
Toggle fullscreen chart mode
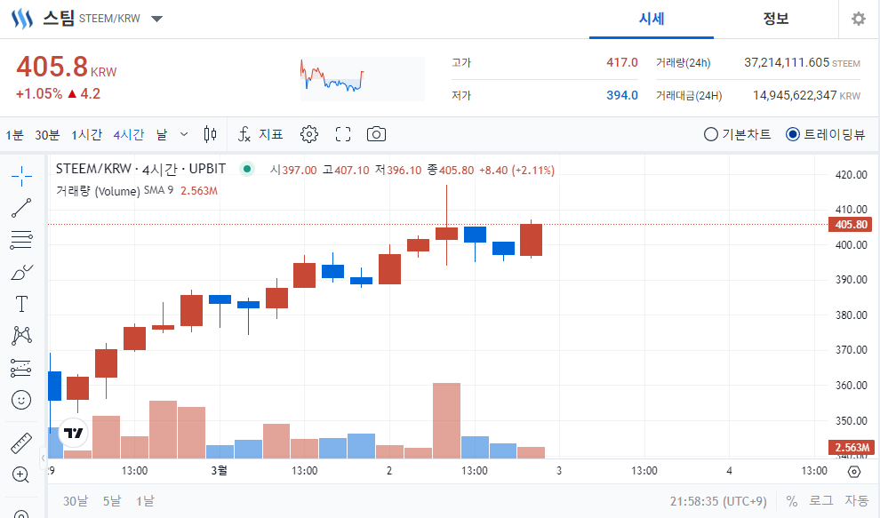tap(343, 135)
